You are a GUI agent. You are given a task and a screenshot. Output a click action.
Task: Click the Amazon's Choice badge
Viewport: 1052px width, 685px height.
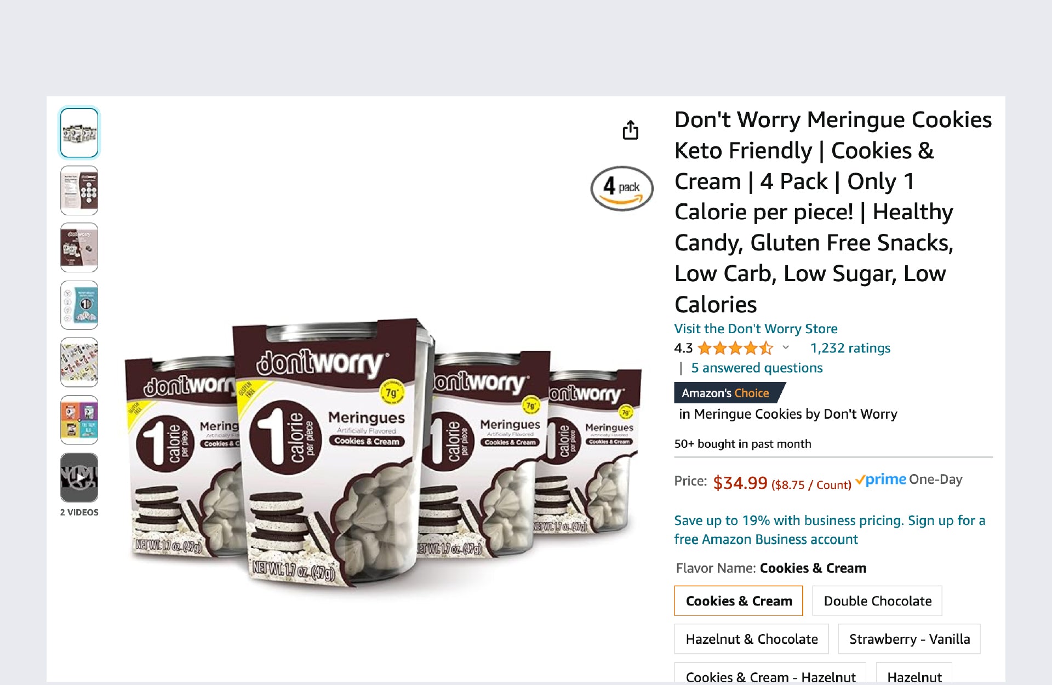(729, 393)
